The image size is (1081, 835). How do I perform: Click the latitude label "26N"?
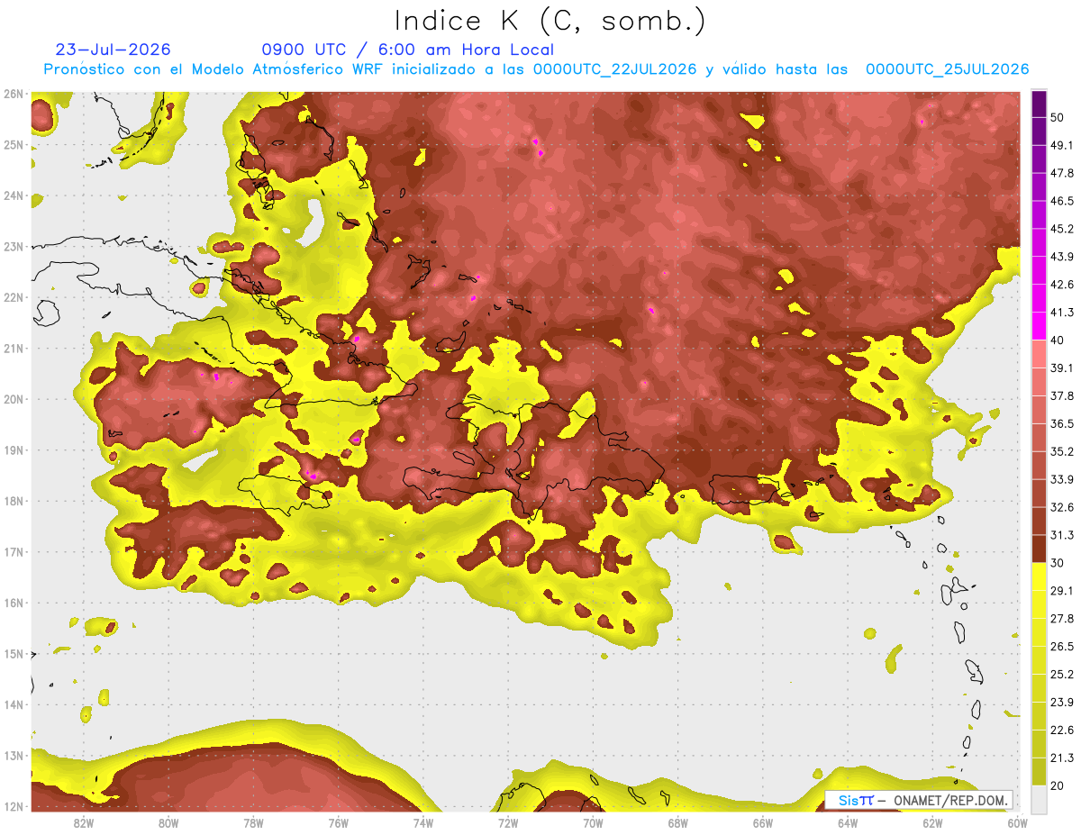[x=13, y=94]
